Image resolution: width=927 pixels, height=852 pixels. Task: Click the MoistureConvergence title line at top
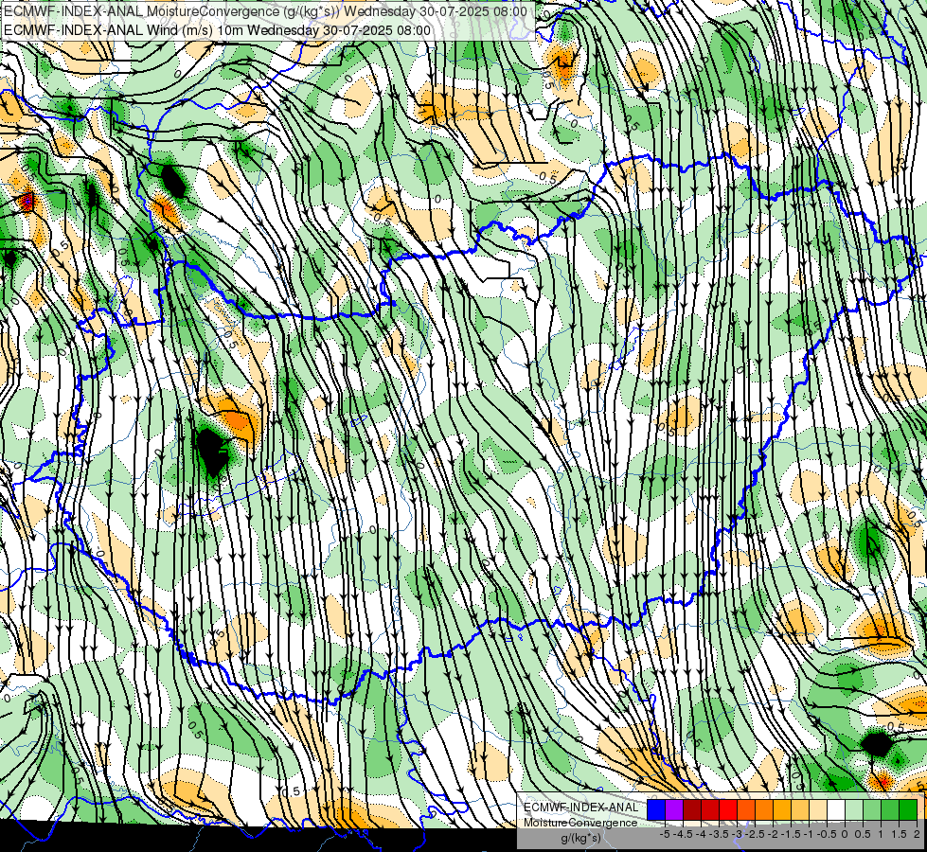(265, 11)
